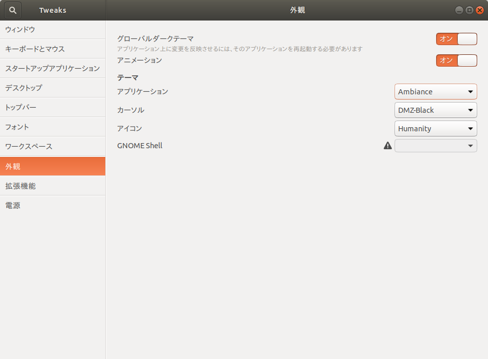Disable the animation toggle
This screenshot has width=488, height=359.
click(456, 61)
